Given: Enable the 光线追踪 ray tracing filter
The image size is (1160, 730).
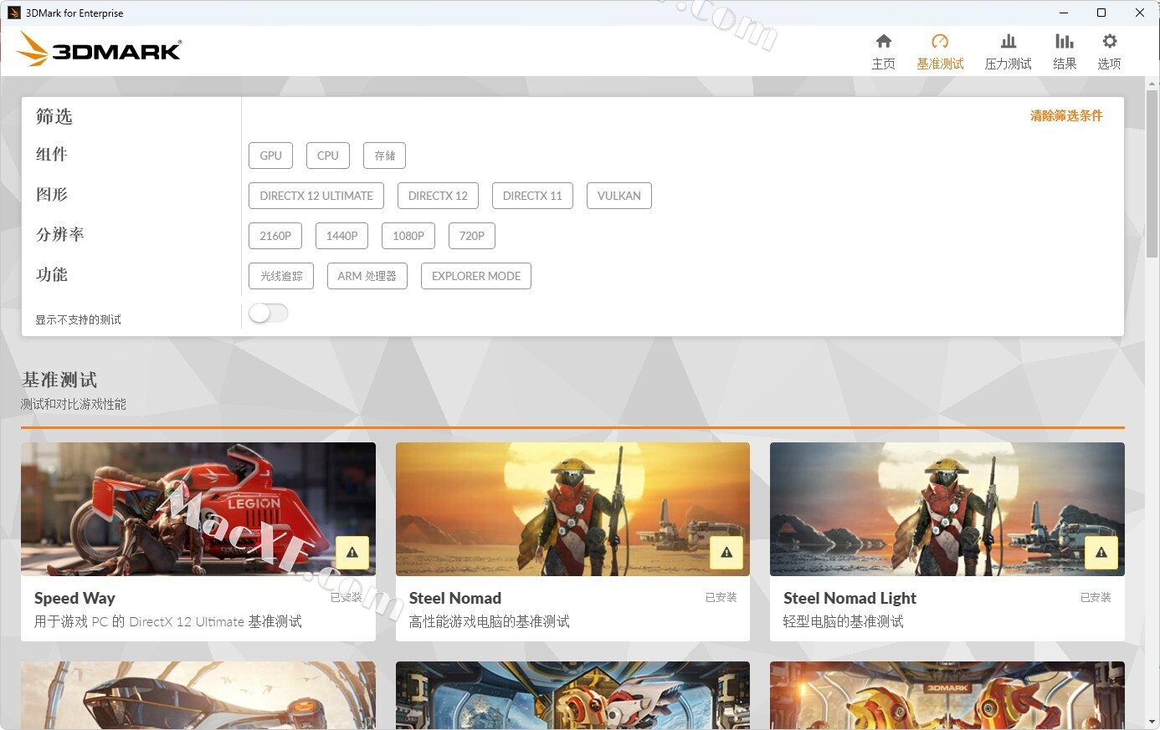Looking at the screenshot, I should coord(281,276).
